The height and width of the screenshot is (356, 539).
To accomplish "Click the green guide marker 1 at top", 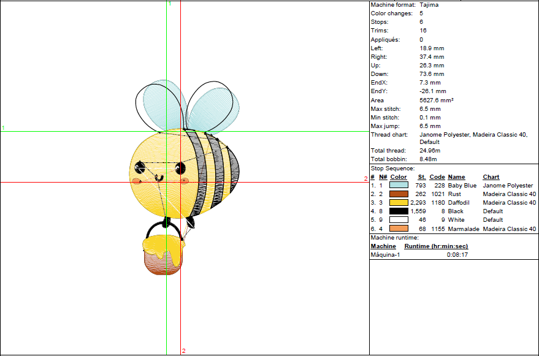I will [170, 4].
